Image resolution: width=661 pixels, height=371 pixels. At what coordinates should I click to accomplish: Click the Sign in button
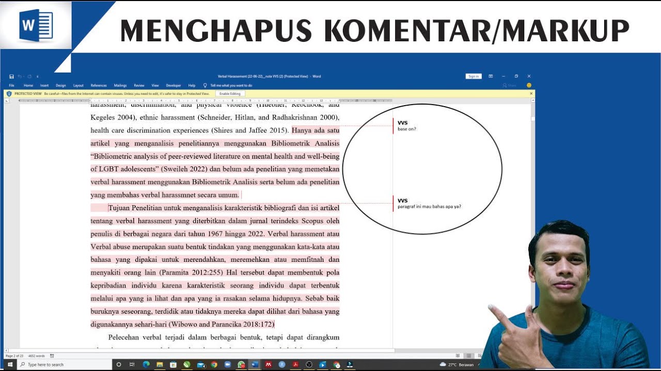point(474,76)
